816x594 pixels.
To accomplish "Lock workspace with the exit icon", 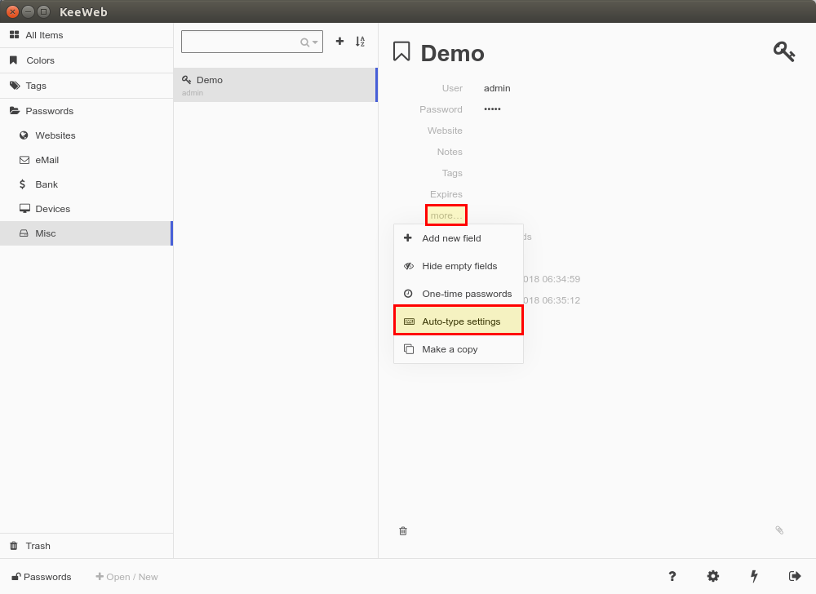I will tap(795, 576).
